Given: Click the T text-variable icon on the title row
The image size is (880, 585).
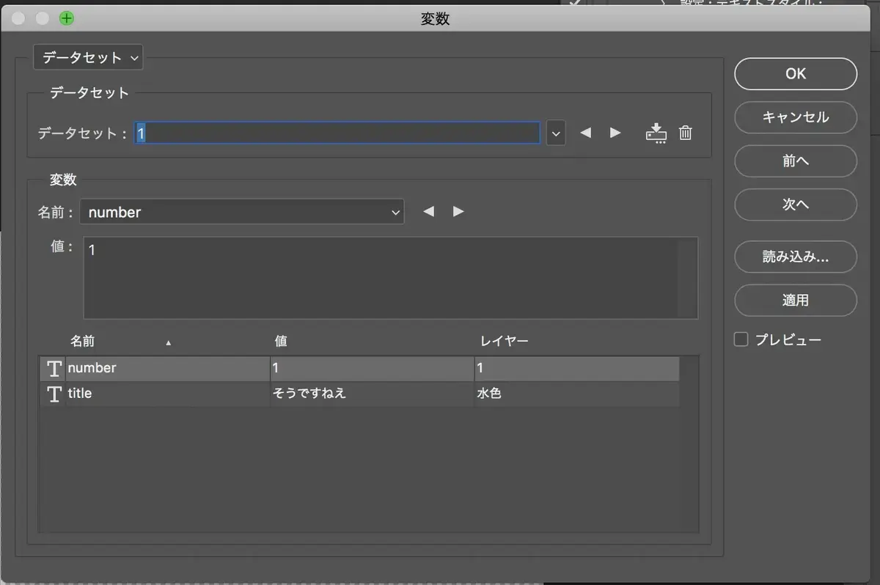Looking at the screenshot, I should pos(52,394).
